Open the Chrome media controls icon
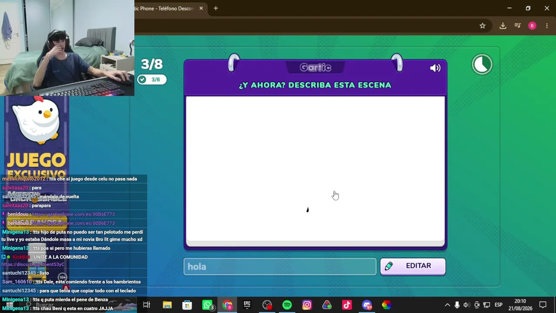 click(517, 26)
